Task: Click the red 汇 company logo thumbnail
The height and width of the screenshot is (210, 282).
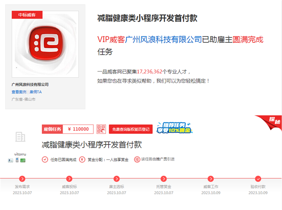Action: click(x=45, y=44)
